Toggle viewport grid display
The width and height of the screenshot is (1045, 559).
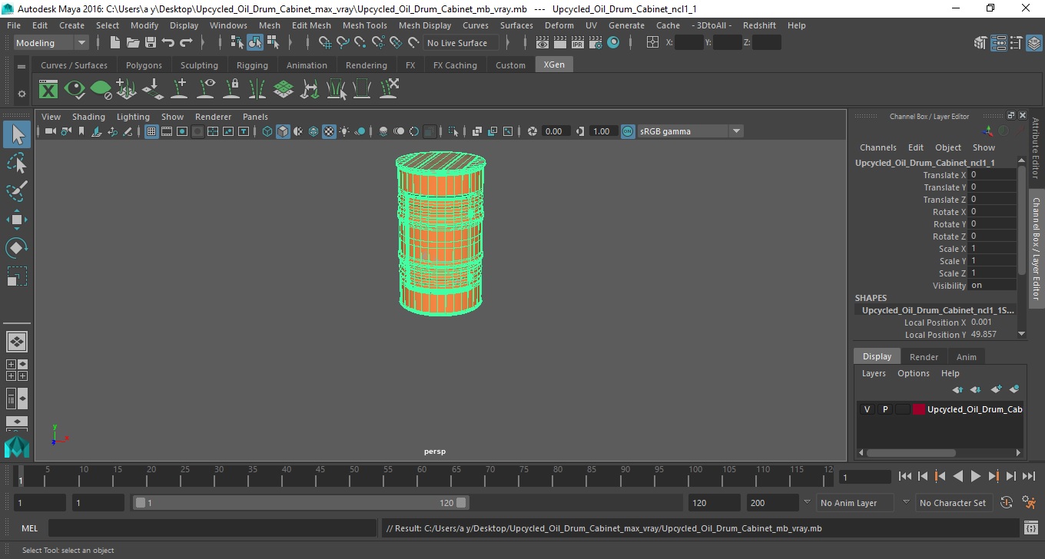click(x=151, y=131)
